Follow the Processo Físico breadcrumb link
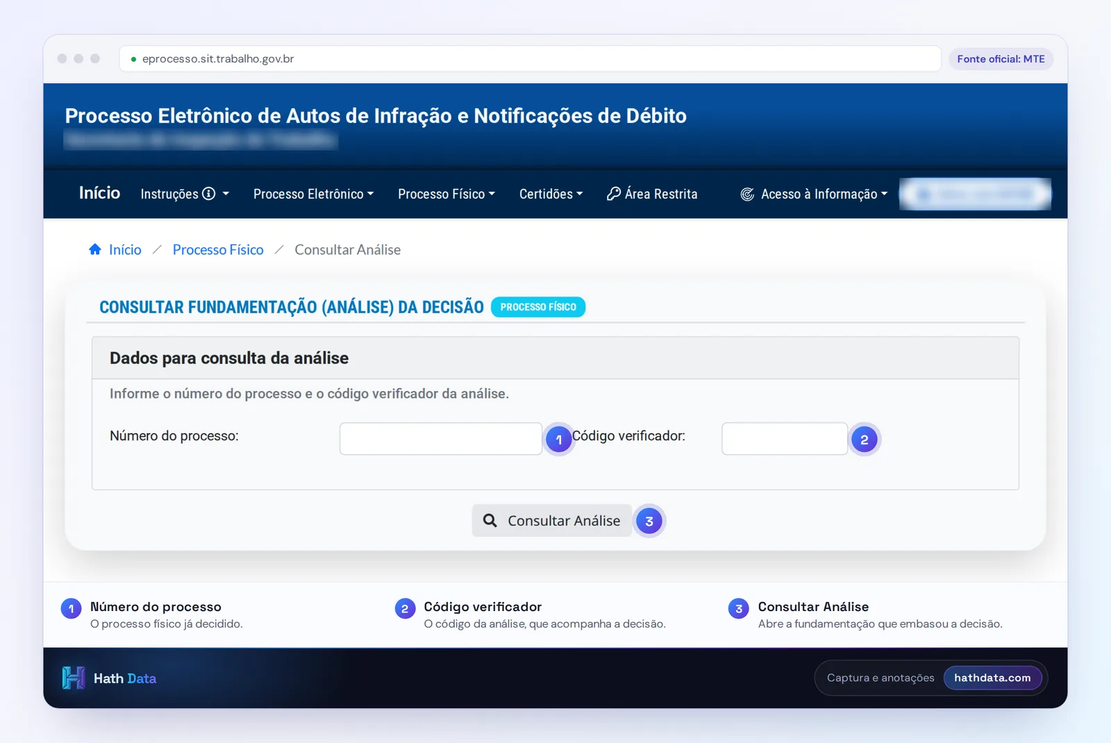Viewport: 1111px width, 743px height. tap(218, 249)
